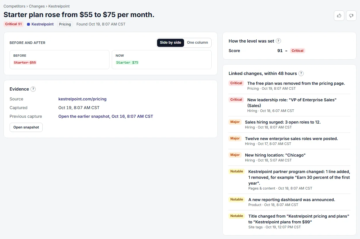Open the help icon next to Evidence

point(33,89)
